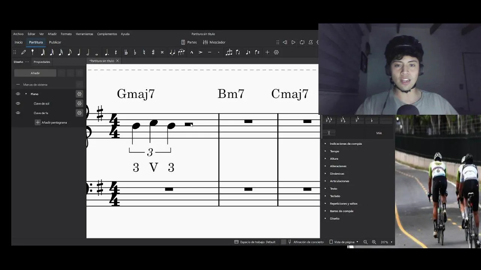Toggle the metronome
This screenshot has height=270, width=481.
(x=311, y=42)
